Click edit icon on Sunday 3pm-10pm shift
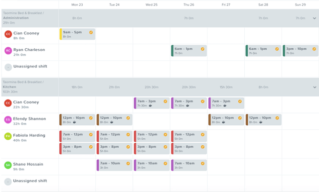The height and width of the screenshot is (192, 319). point(314,49)
